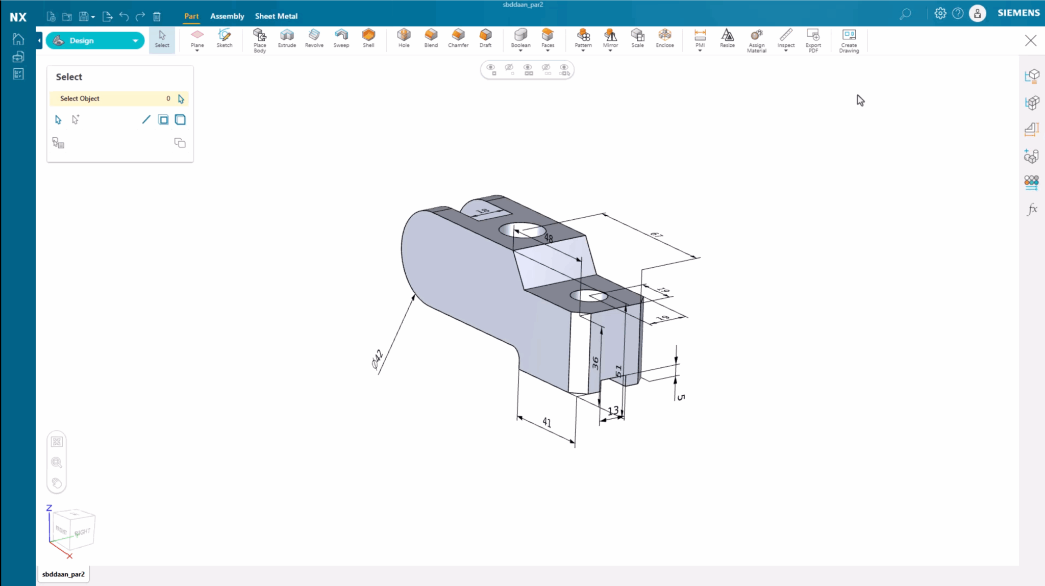Launch the Sketch tool
This screenshot has width=1045, height=586.
[224, 40]
